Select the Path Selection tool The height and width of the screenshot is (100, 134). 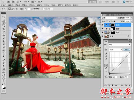[x=3, y=66]
